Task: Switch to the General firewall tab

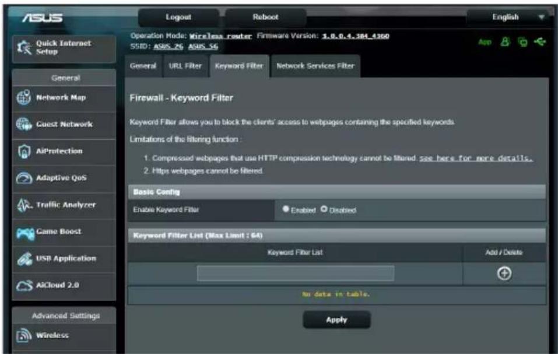Action: click(143, 66)
